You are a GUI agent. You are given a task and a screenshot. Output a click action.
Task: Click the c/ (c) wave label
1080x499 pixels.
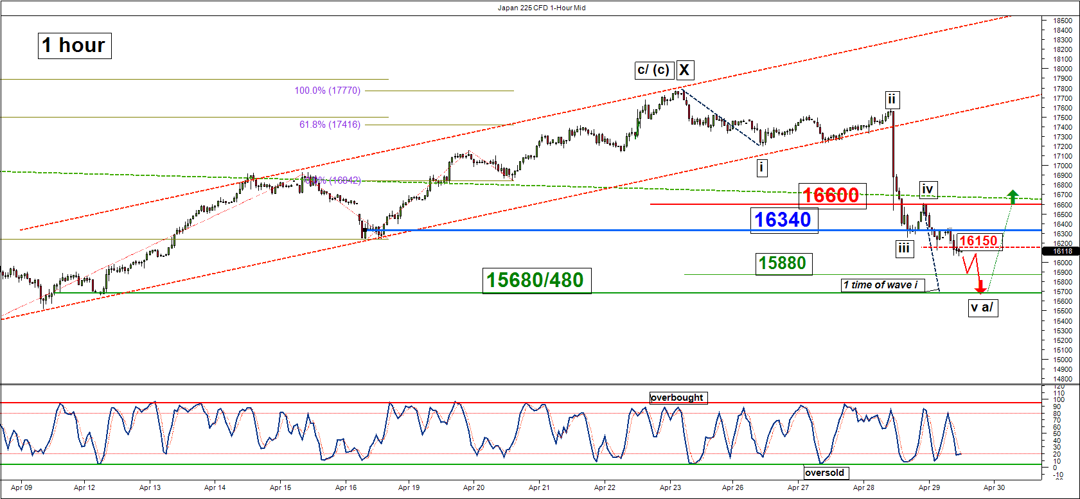(x=653, y=70)
